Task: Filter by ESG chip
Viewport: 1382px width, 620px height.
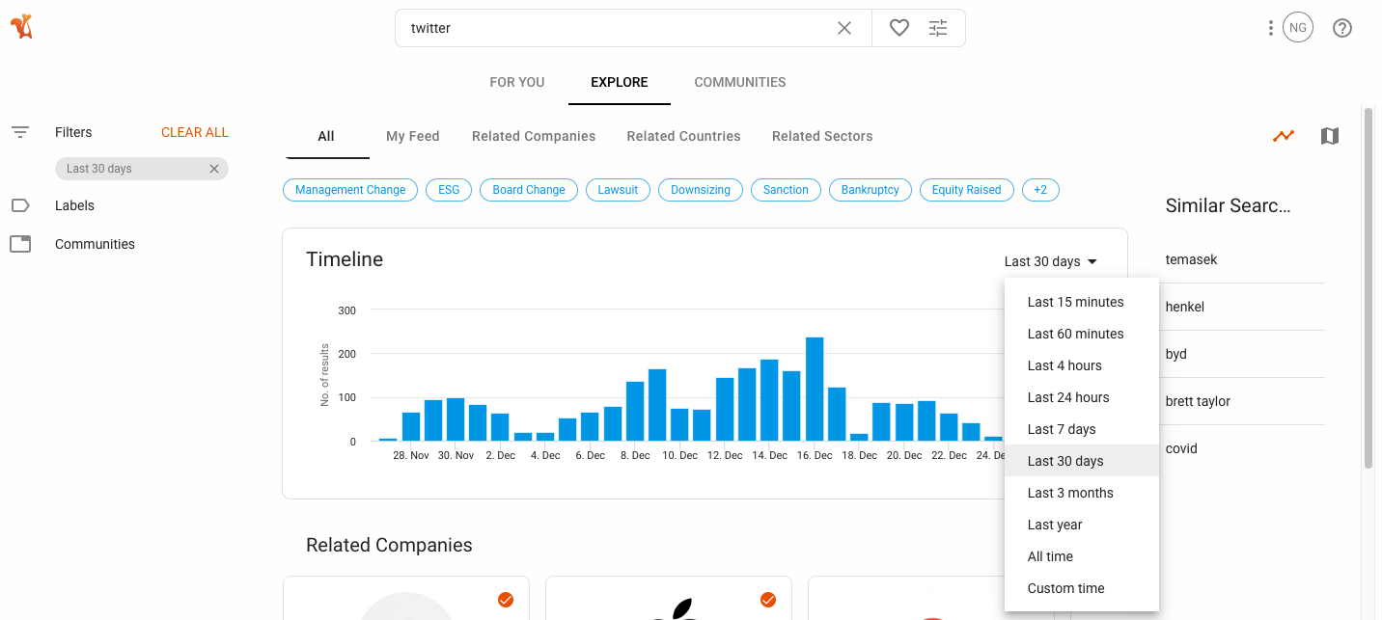Action: (x=449, y=190)
